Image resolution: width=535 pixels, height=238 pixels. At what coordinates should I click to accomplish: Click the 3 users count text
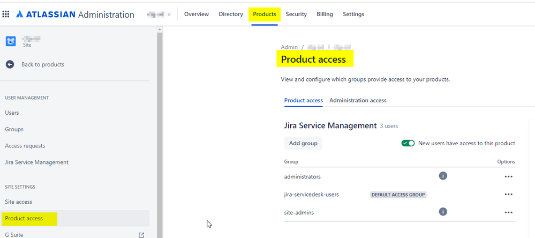click(x=389, y=126)
